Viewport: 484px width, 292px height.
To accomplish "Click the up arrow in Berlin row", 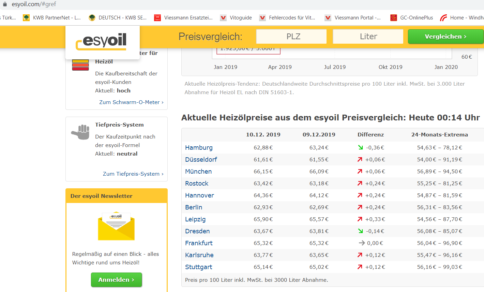I will 360,207.
